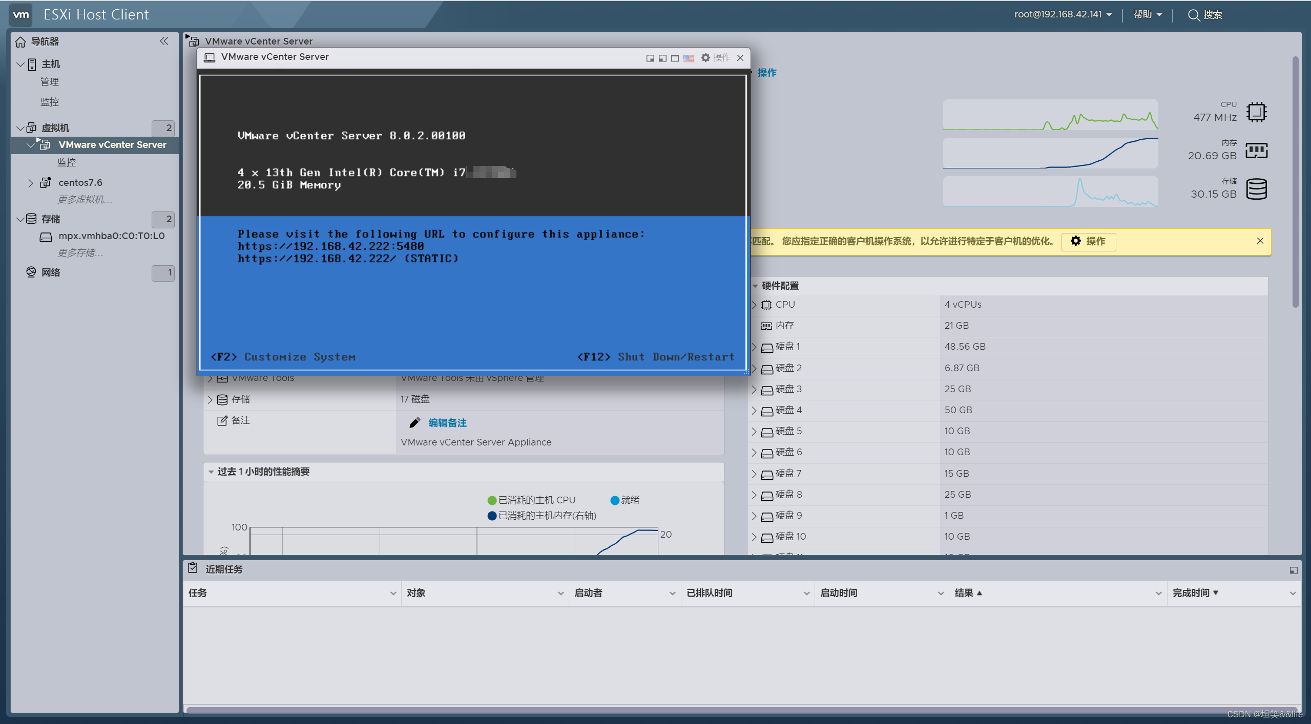
Task: Collapse the navigator panel with double arrows
Action: coord(164,41)
